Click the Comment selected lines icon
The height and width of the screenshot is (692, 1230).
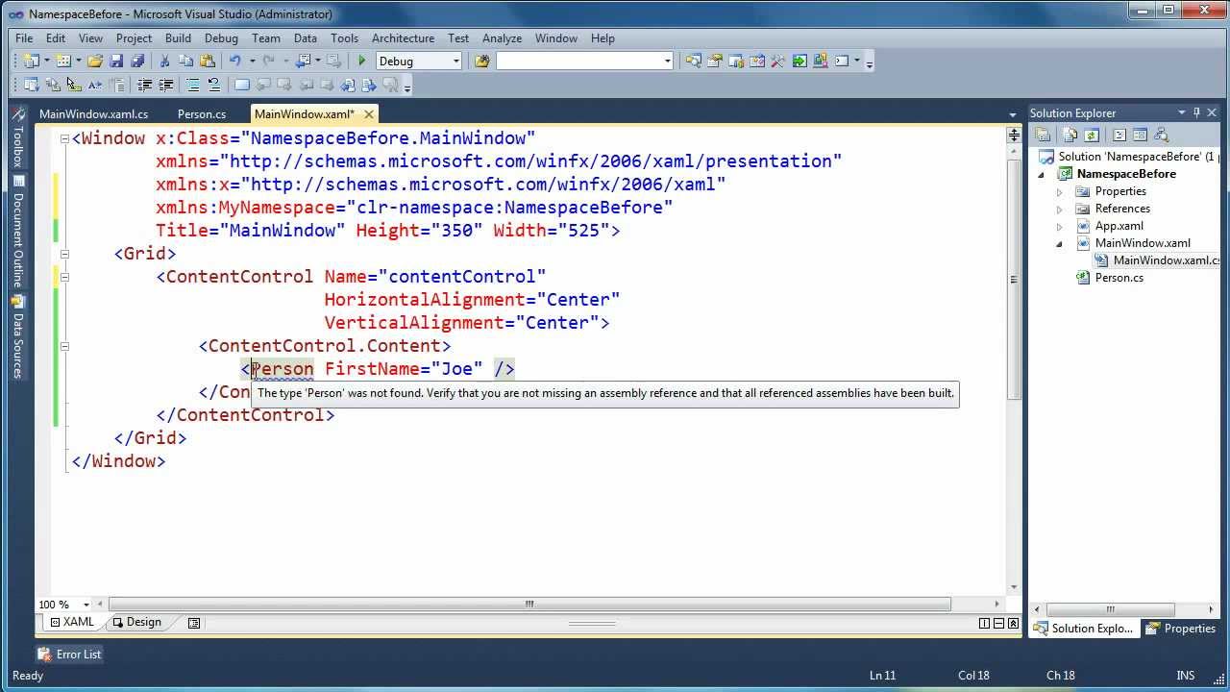[192, 85]
